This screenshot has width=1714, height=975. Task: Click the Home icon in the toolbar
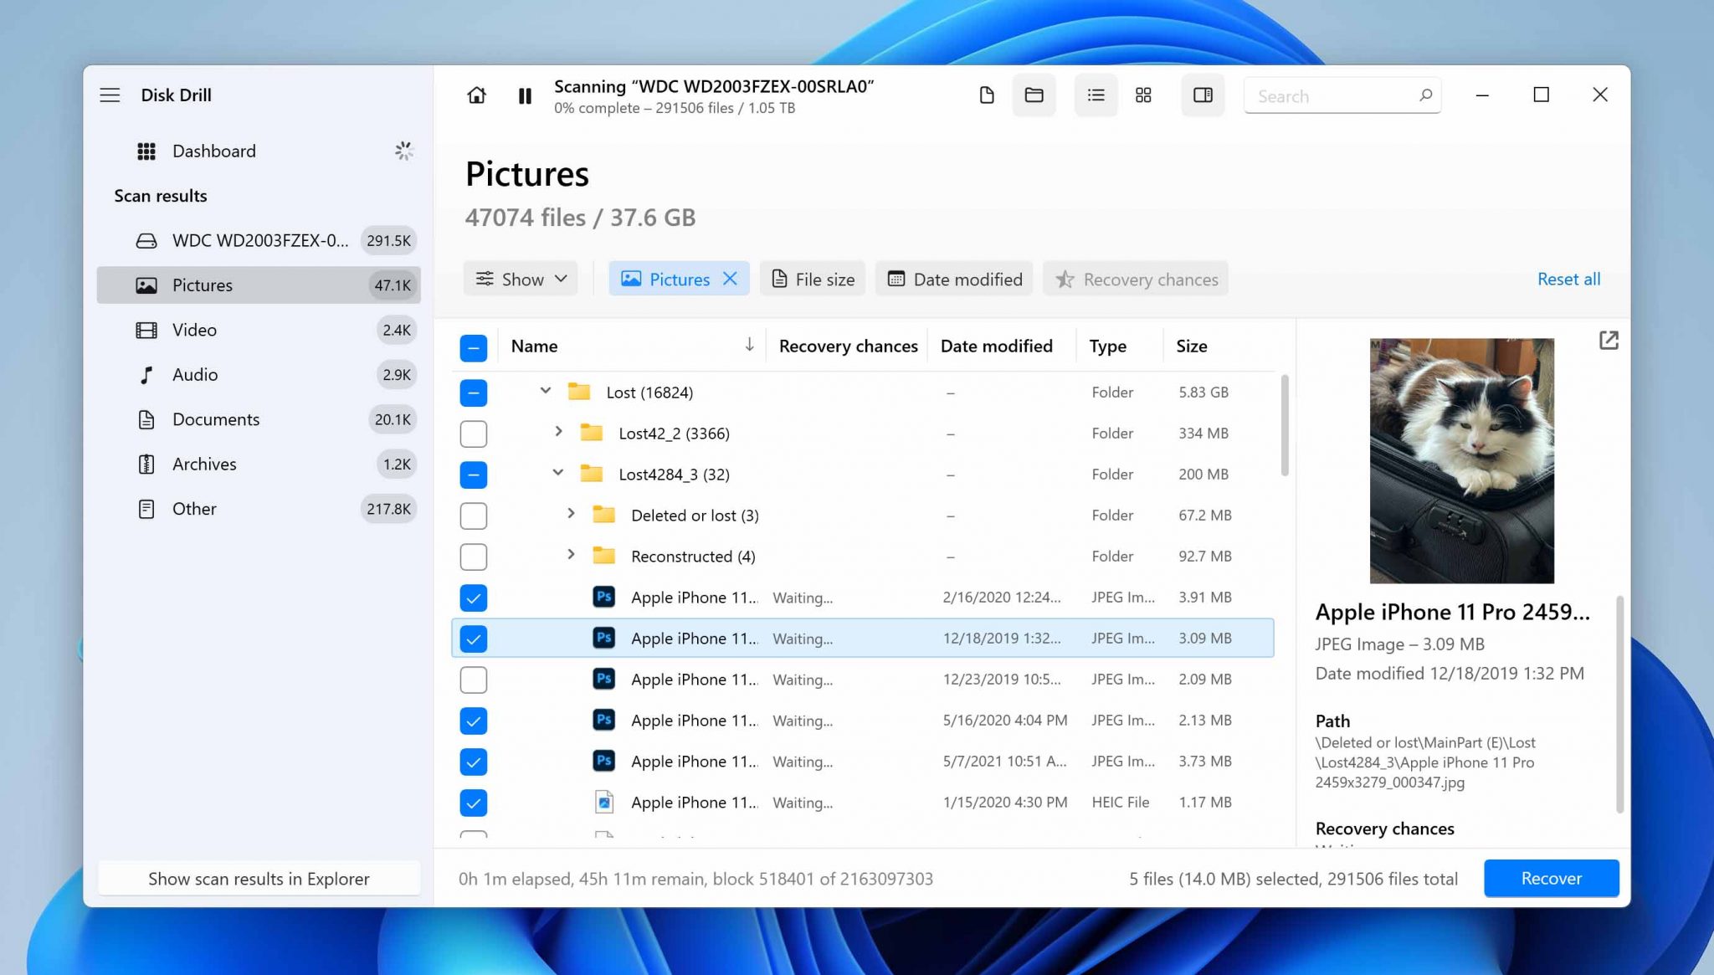click(475, 95)
